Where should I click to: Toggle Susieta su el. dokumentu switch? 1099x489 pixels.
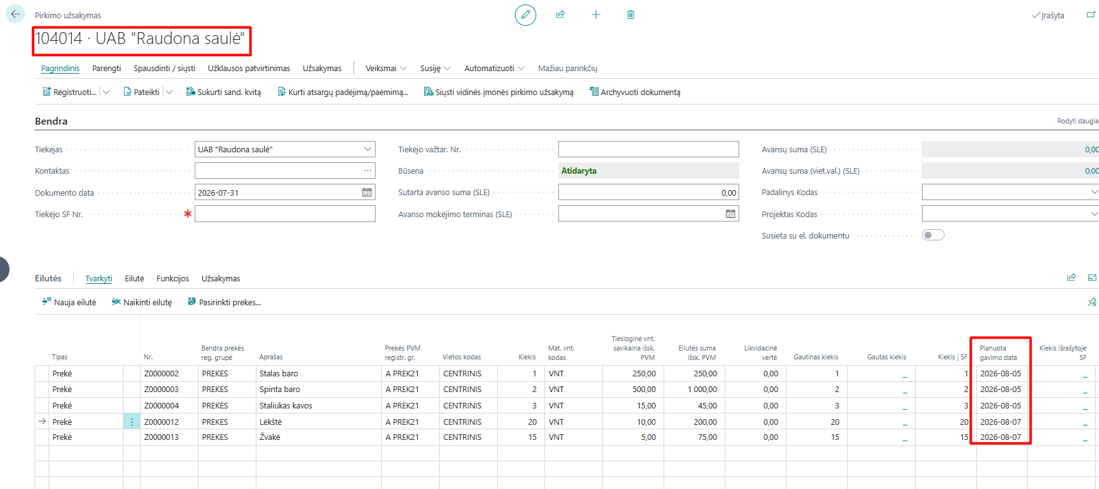(x=933, y=235)
